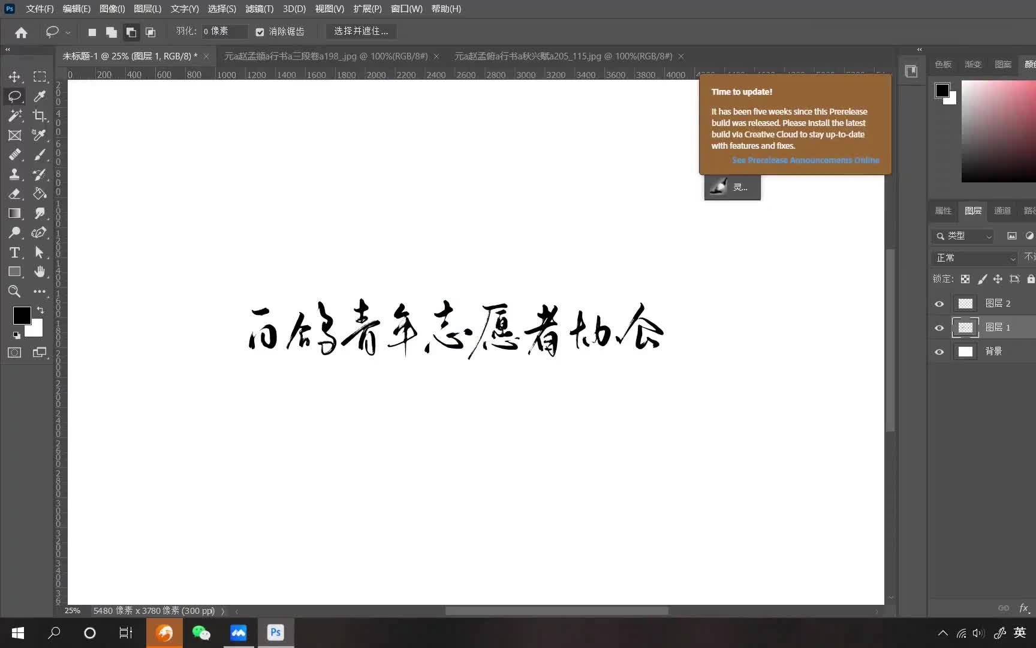Open the Lasso tool preset dropdown

pos(68,32)
